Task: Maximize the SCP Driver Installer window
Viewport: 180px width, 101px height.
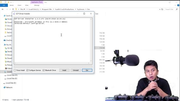Action: point(84,14)
